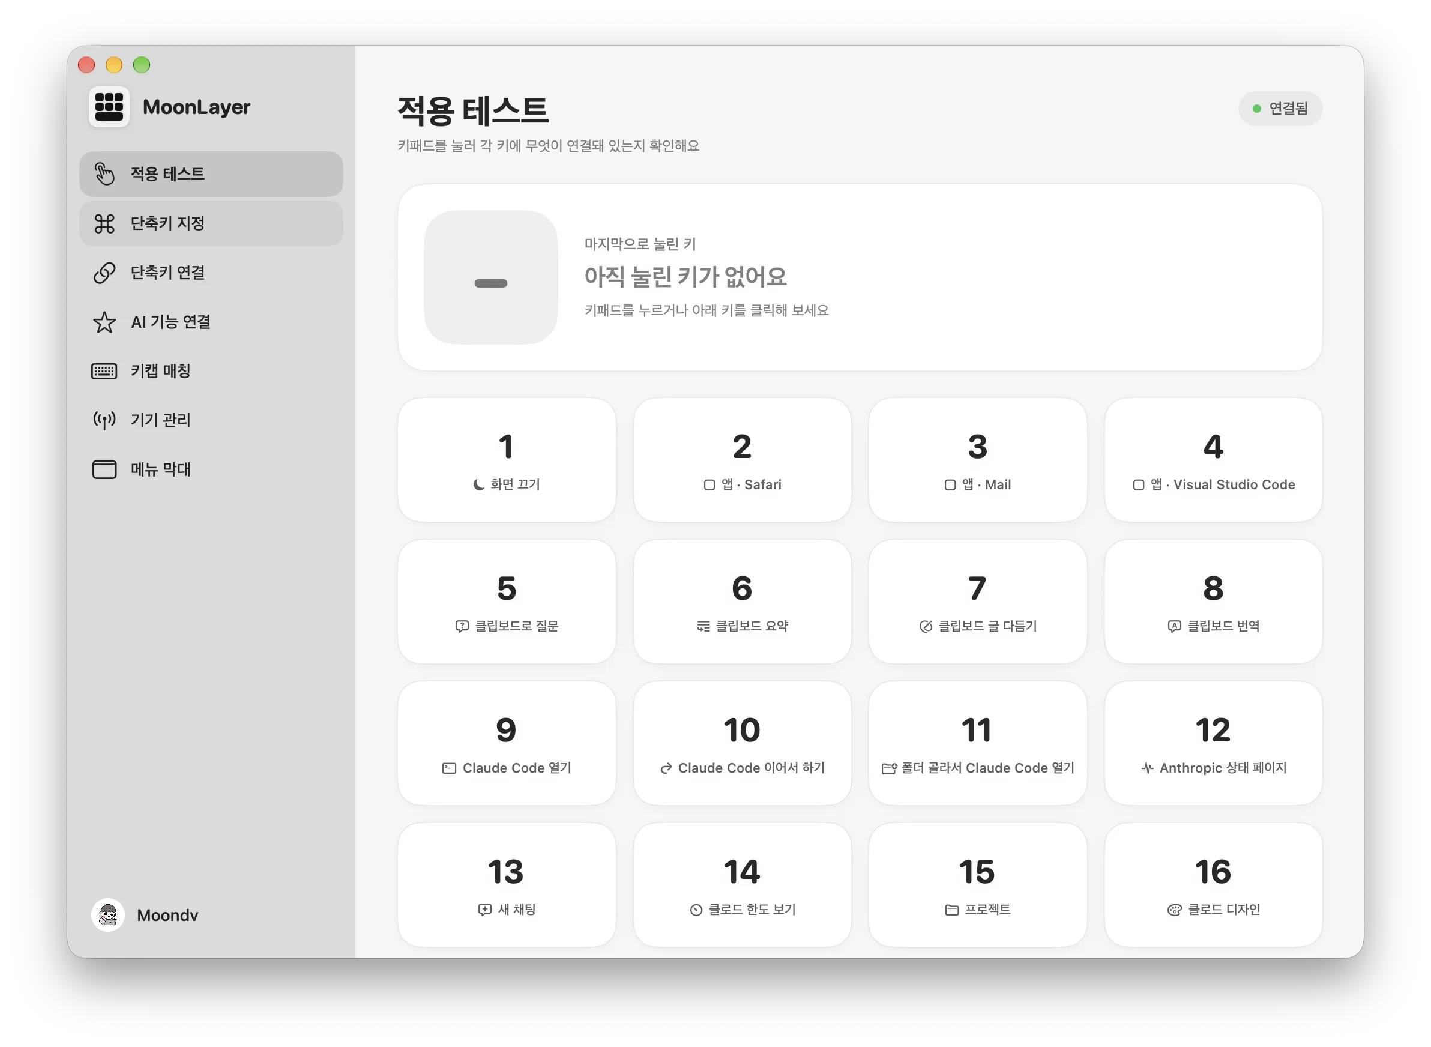The height and width of the screenshot is (1047, 1431).
Task: Click the moon icon on key 1
Action: click(479, 485)
